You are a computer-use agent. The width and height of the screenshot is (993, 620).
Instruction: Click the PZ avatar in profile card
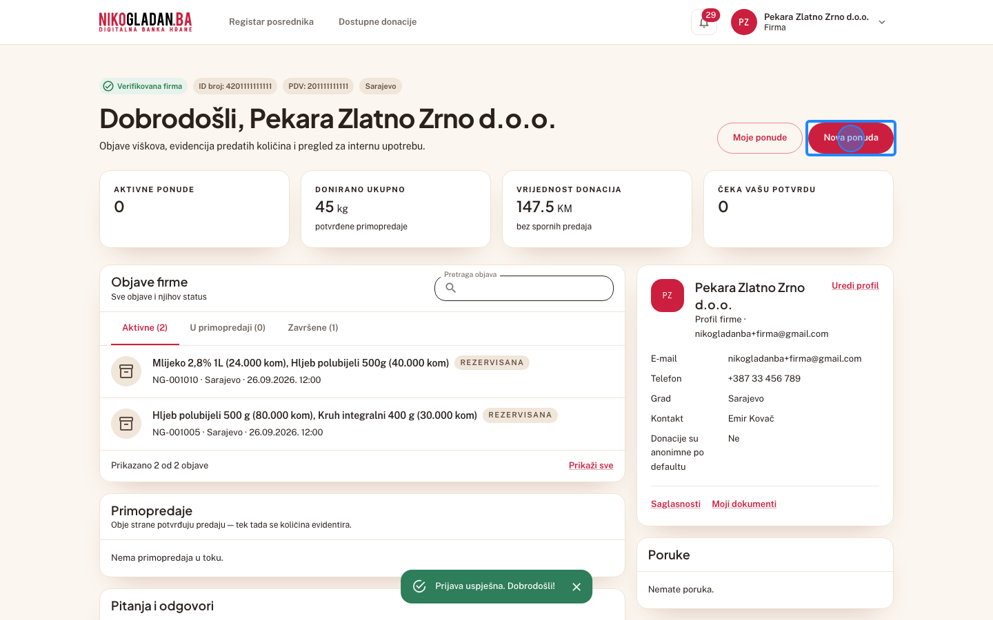point(668,296)
